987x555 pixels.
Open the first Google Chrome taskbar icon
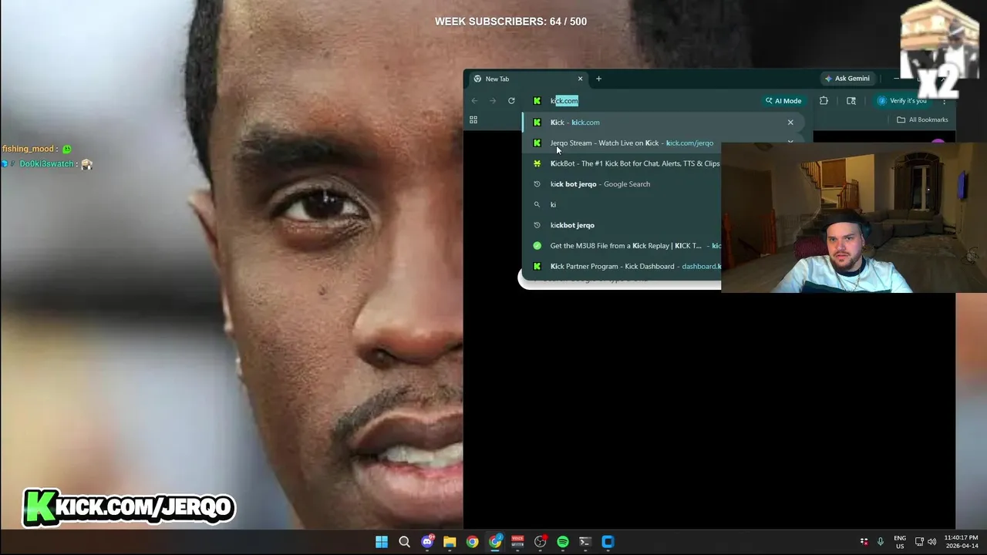point(472,542)
